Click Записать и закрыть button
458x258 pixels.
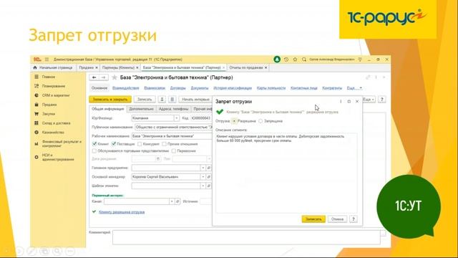110,100
